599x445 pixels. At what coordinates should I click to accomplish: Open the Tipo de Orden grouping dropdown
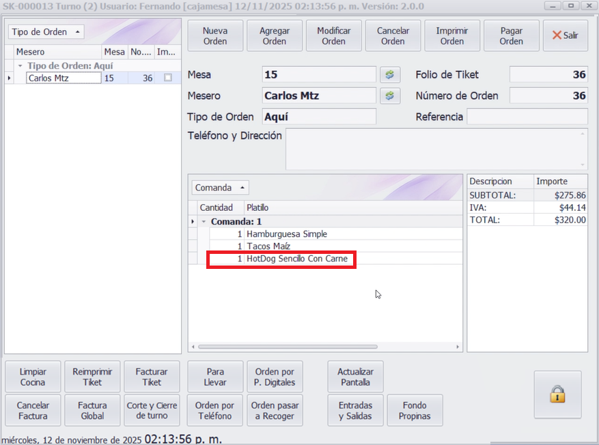[x=46, y=32]
